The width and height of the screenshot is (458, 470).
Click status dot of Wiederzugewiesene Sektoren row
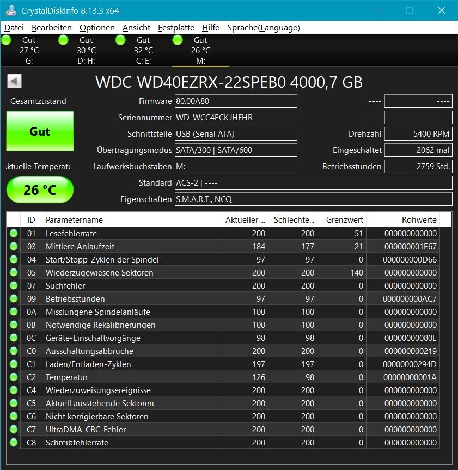click(x=14, y=272)
